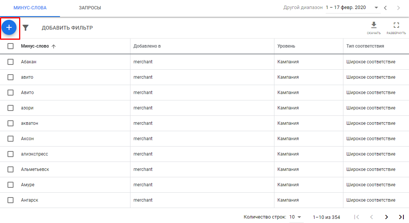The image size is (409, 223).
Task: Open rows per page dropdown
Action: click(x=295, y=217)
